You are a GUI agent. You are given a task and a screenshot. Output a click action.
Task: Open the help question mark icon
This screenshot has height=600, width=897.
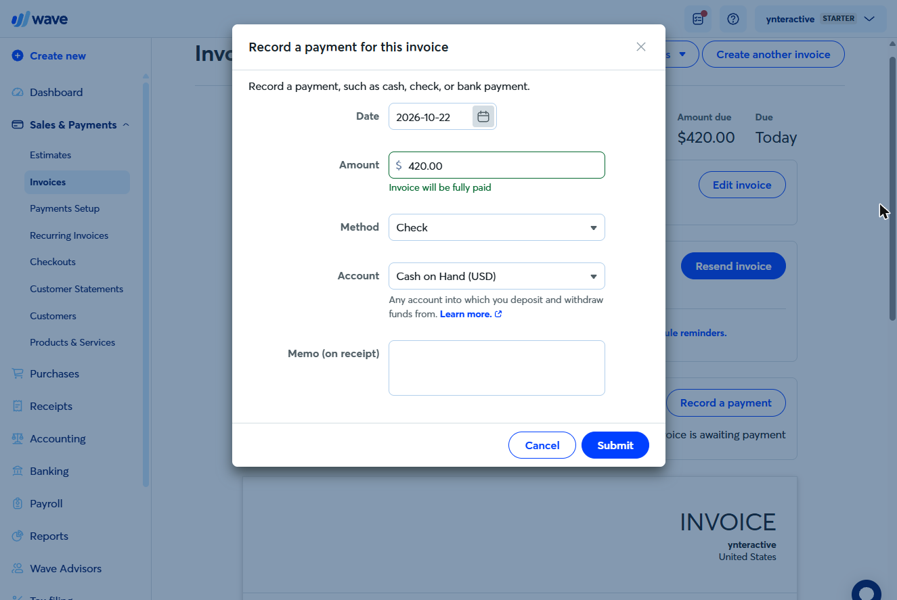point(733,19)
